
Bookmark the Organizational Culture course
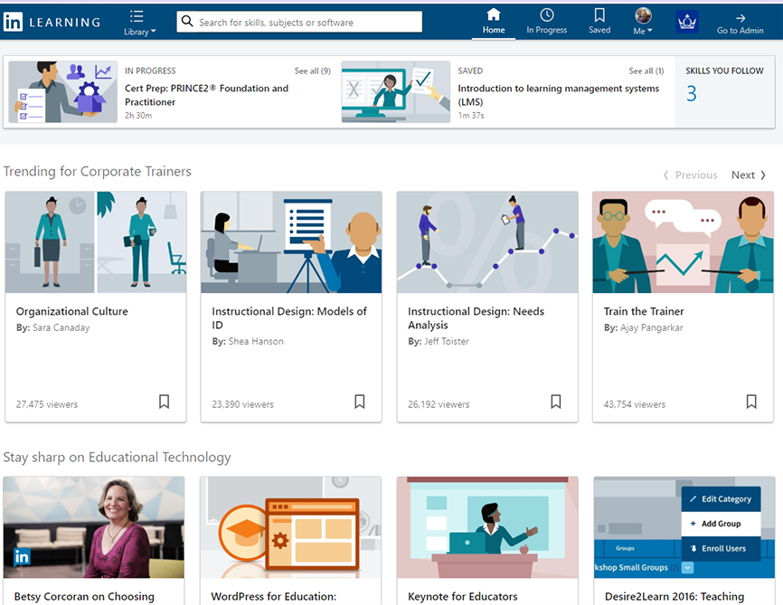(164, 402)
